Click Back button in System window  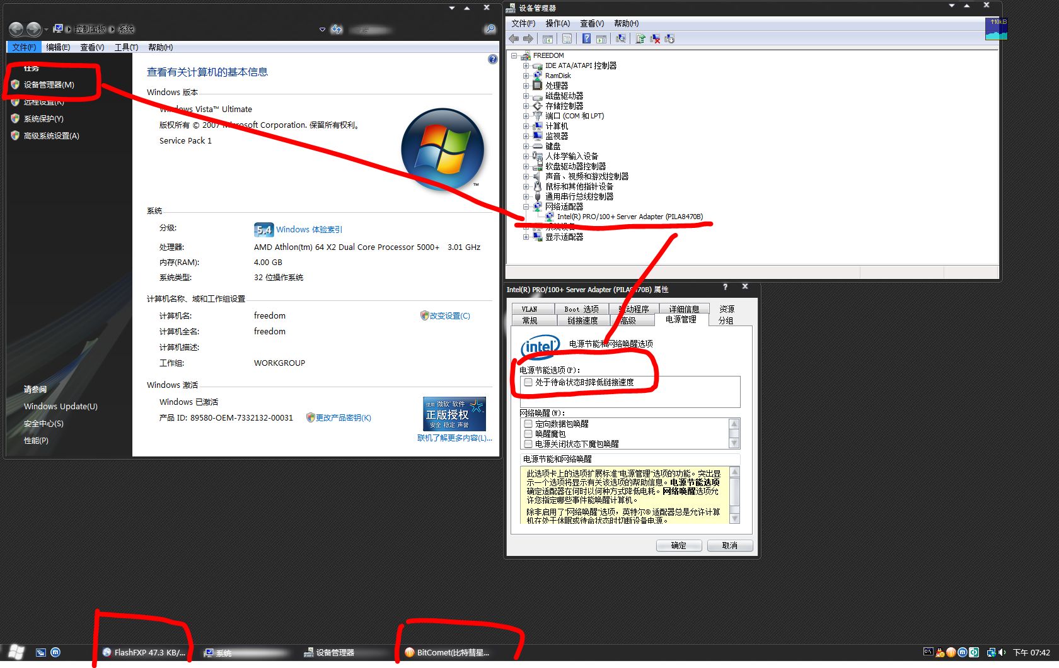pyautogui.click(x=16, y=29)
